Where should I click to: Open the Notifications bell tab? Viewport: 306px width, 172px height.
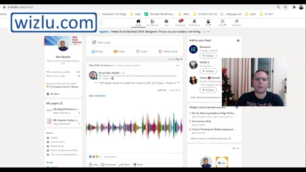[x=194, y=23]
